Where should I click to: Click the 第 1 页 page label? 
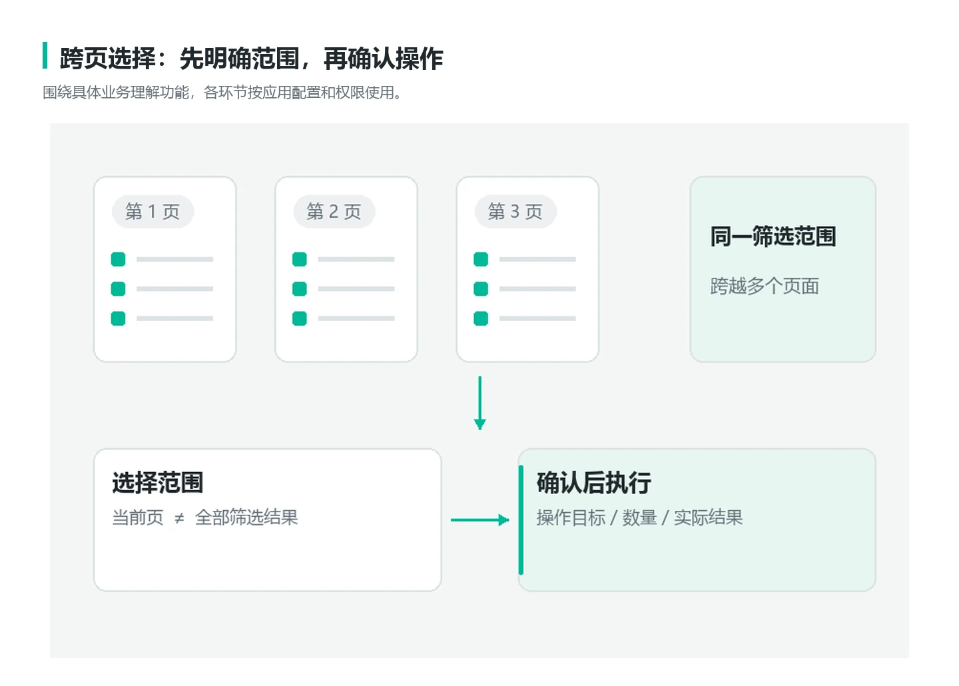[x=153, y=212]
